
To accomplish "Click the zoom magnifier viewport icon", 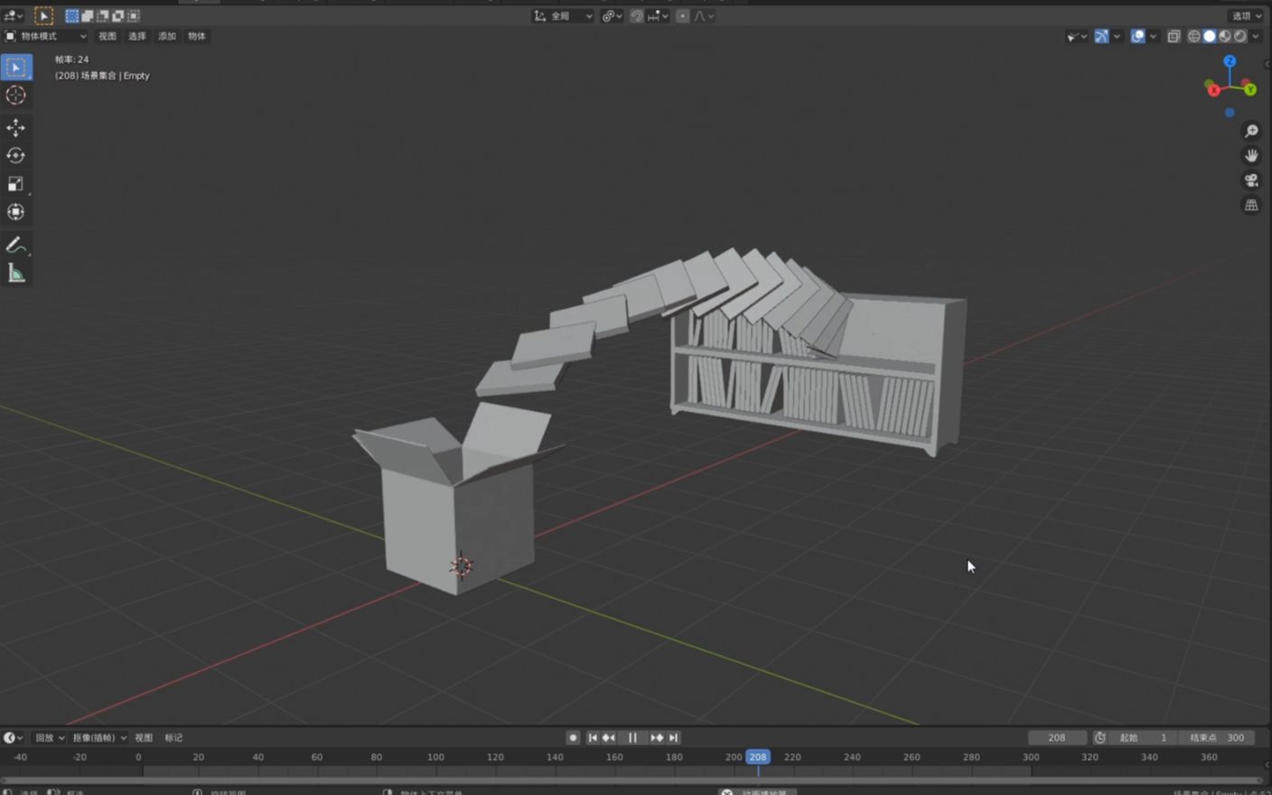I will [x=1251, y=131].
